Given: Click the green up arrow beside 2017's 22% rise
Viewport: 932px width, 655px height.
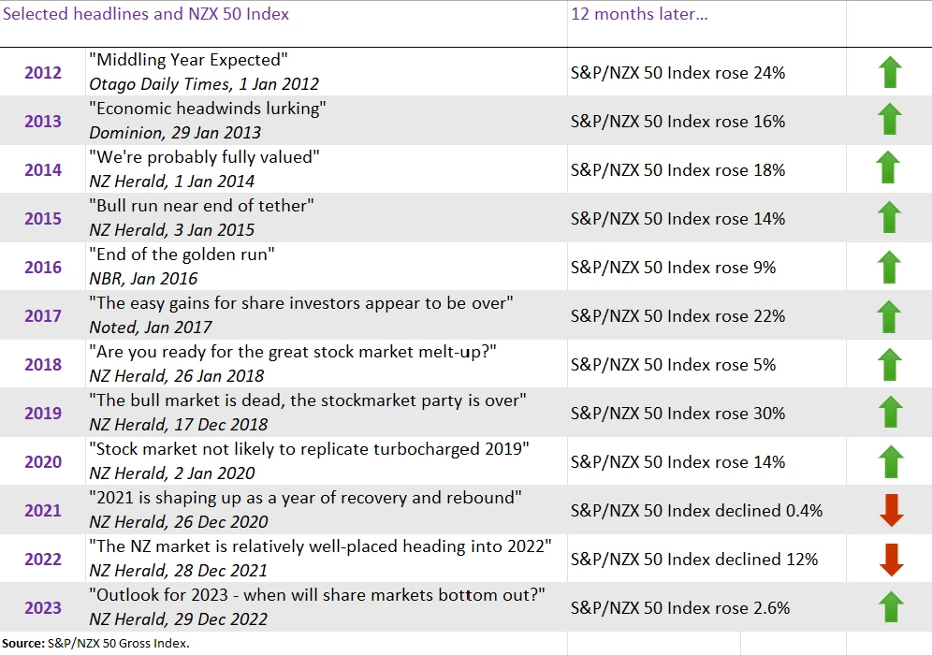Looking at the screenshot, I should [889, 315].
